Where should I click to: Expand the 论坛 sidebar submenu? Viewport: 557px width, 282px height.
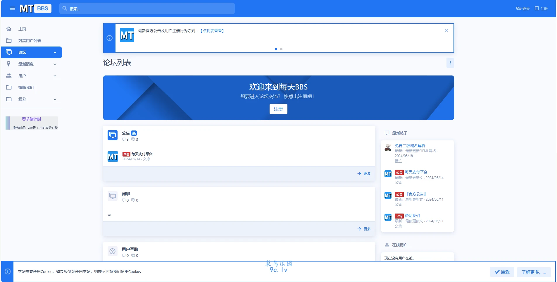55,52
